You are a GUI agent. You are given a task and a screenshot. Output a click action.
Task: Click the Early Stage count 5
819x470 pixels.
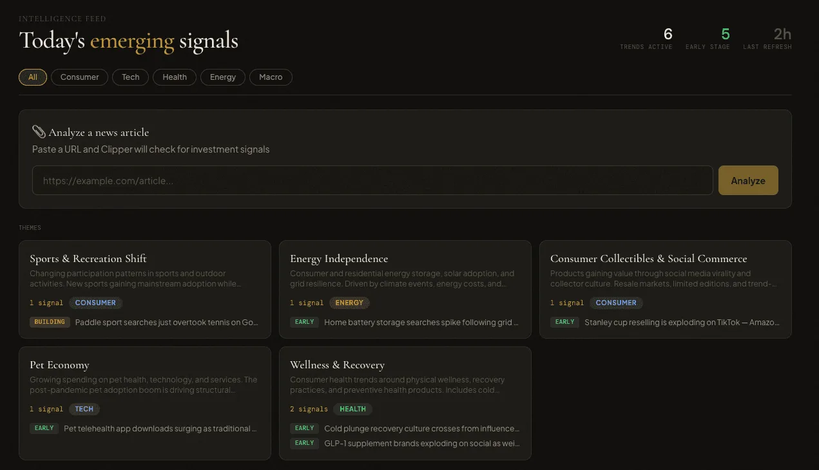tap(726, 34)
